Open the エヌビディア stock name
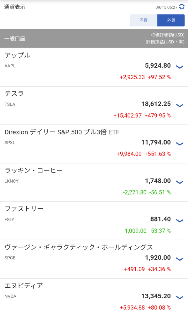The width and height of the screenshot is (188, 310). click(24, 286)
